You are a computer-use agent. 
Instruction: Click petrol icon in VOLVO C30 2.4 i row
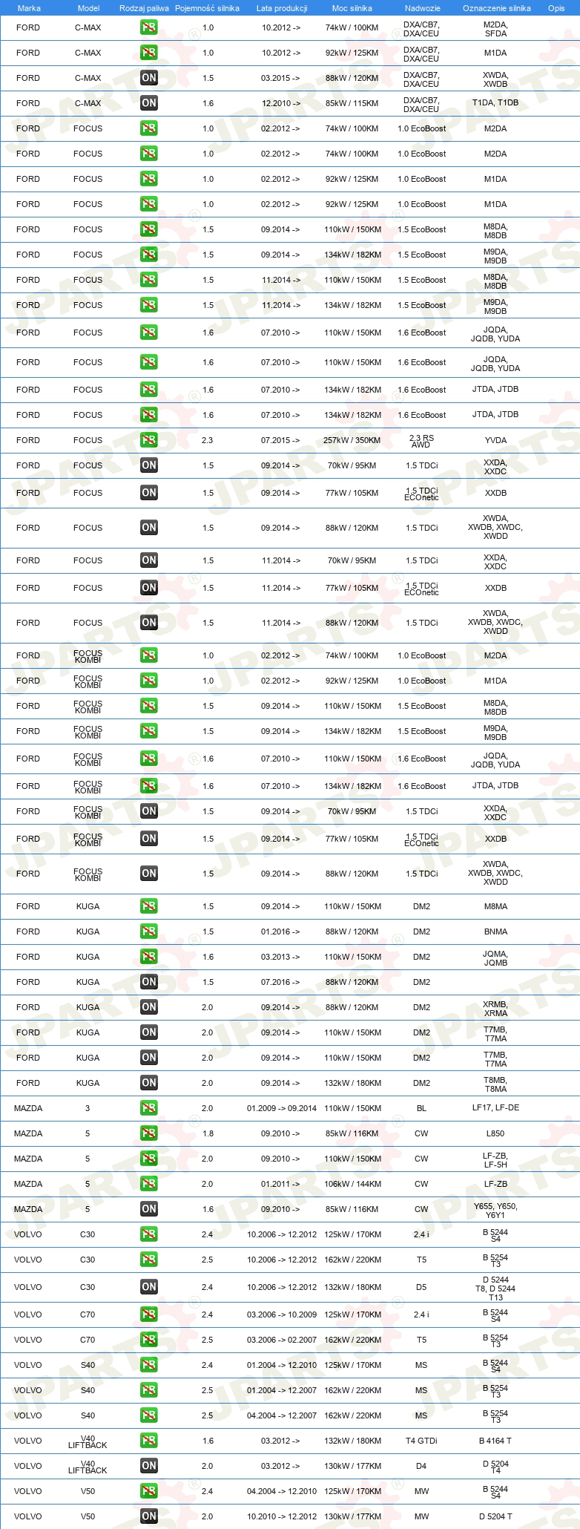(149, 1234)
